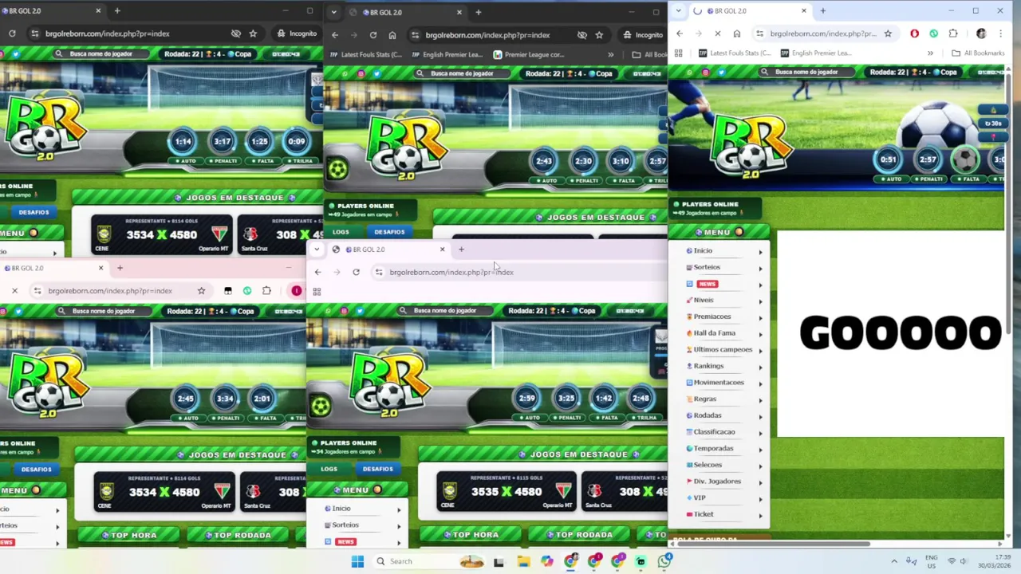Open Premiacoes menu item in right window
Screen dimensions: 1021x574
tap(712, 316)
